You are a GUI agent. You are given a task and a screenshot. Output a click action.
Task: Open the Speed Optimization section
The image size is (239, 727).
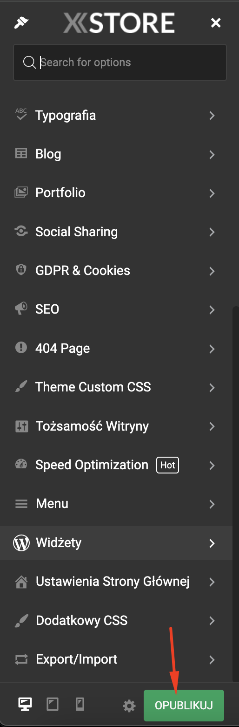pos(116,465)
